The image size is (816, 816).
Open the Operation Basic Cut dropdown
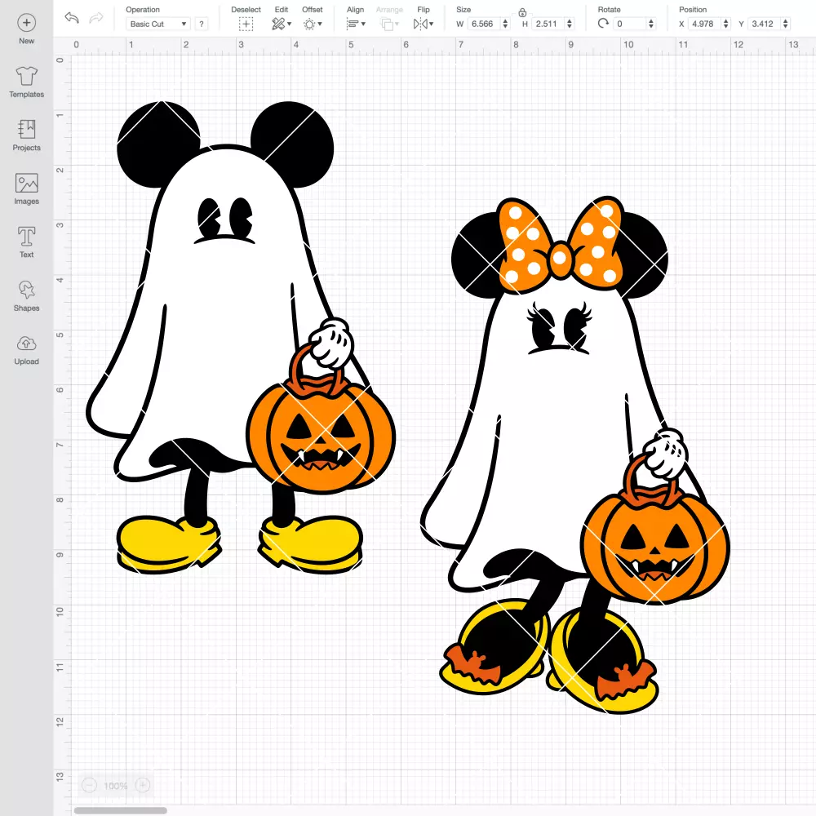(158, 24)
